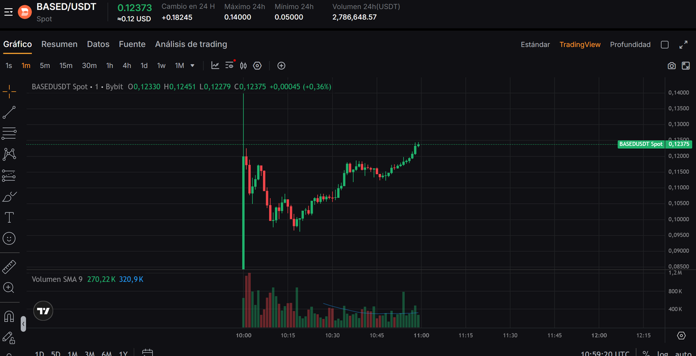Activate the zoom in magnifier tool

click(x=9, y=288)
